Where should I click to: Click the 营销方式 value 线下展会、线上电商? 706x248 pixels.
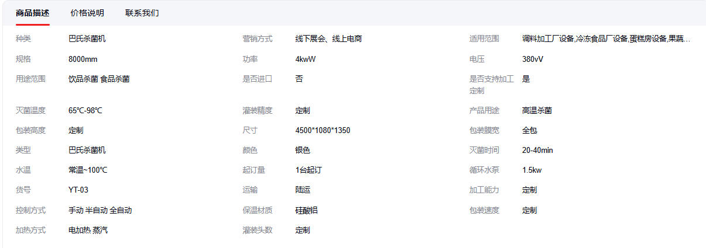tap(328, 39)
